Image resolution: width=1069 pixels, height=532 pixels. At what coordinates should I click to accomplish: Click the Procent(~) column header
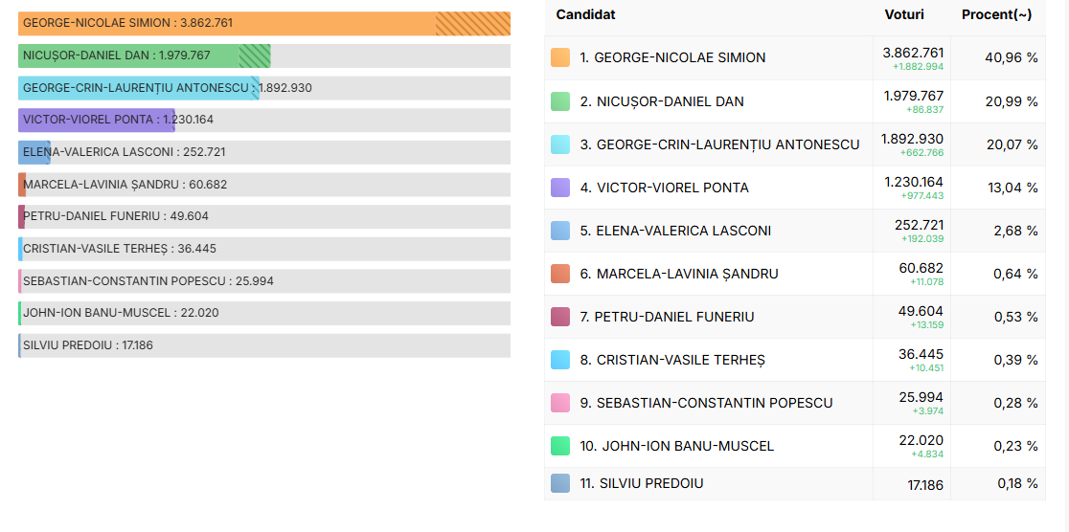pyautogui.click(x=996, y=14)
